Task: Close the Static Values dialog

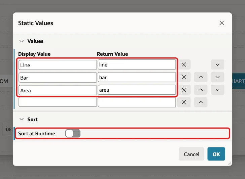Action: (221, 23)
